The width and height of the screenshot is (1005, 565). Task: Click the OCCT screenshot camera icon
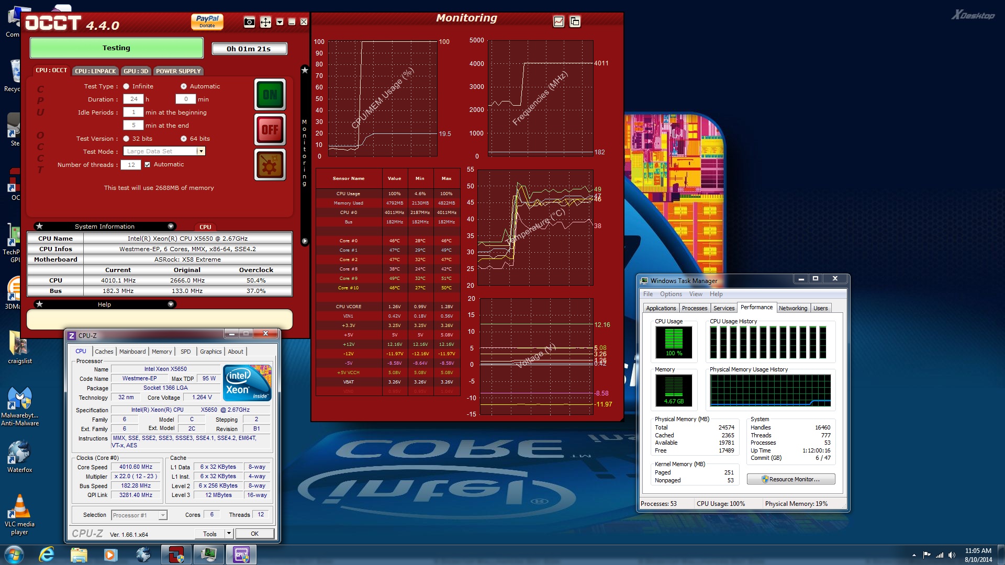(x=250, y=22)
